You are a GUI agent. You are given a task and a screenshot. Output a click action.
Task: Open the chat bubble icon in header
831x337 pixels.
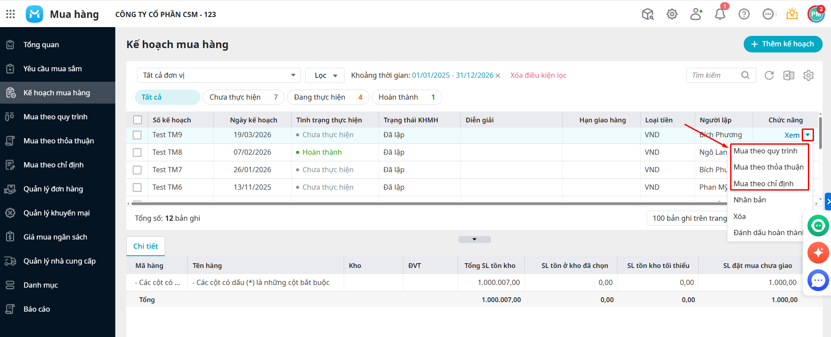(768, 14)
